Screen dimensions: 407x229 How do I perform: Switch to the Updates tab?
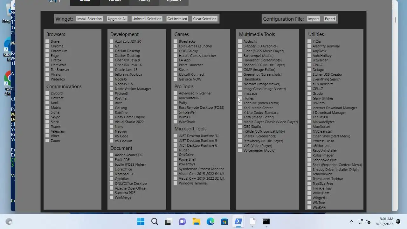[174, 1]
